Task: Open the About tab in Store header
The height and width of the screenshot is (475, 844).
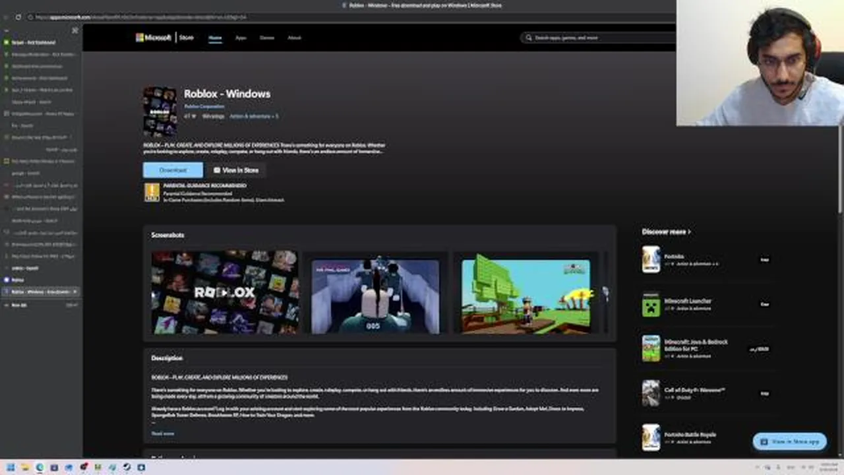Action: tap(294, 38)
